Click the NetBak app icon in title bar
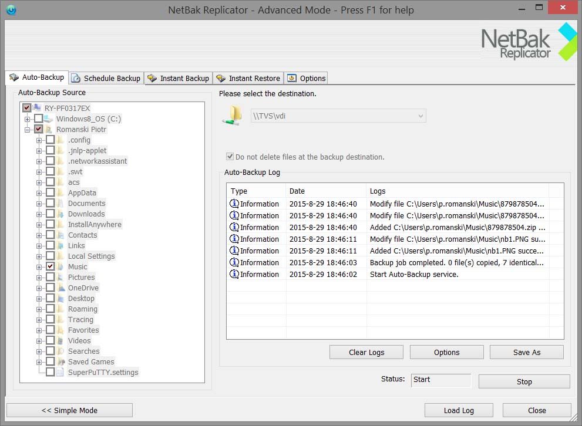 pos(11,9)
